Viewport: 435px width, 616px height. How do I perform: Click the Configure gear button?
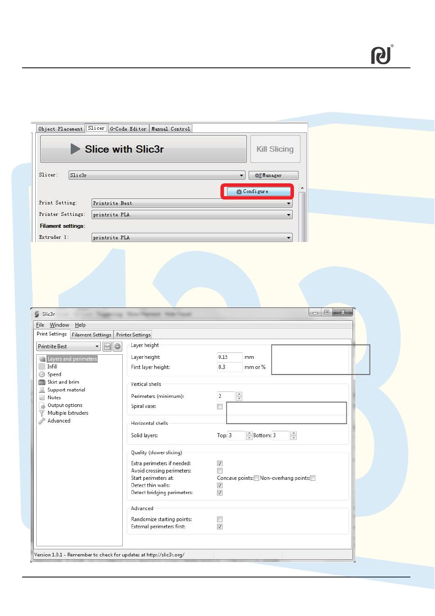[x=259, y=191]
